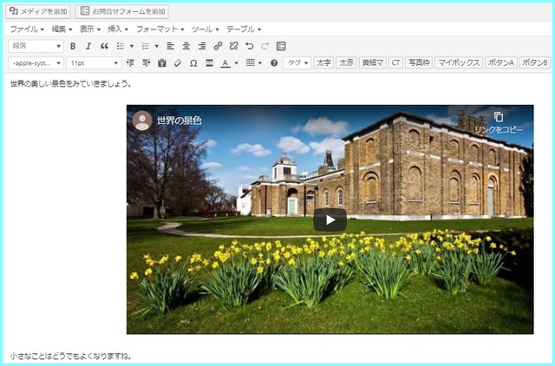Image resolution: width=555 pixels, height=366 pixels.
Task: Open the 11pt font size dropdown
Action: (94, 63)
